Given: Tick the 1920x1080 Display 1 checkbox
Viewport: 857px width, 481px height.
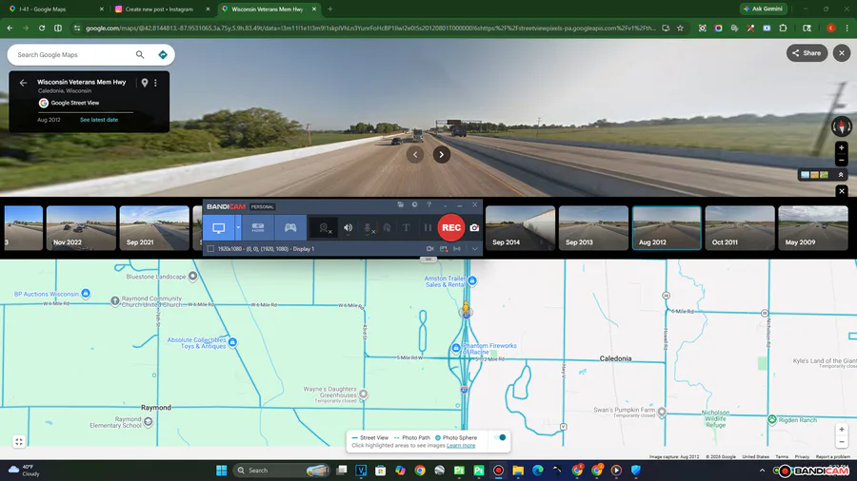Looking at the screenshot, I should 210,249.
